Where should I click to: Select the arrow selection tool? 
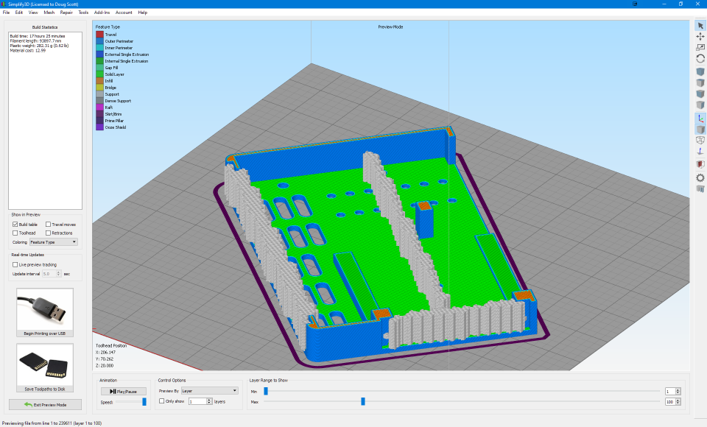(700, 26)
